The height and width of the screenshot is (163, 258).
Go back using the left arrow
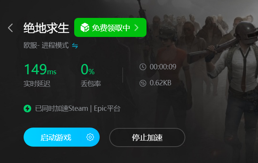10,28
